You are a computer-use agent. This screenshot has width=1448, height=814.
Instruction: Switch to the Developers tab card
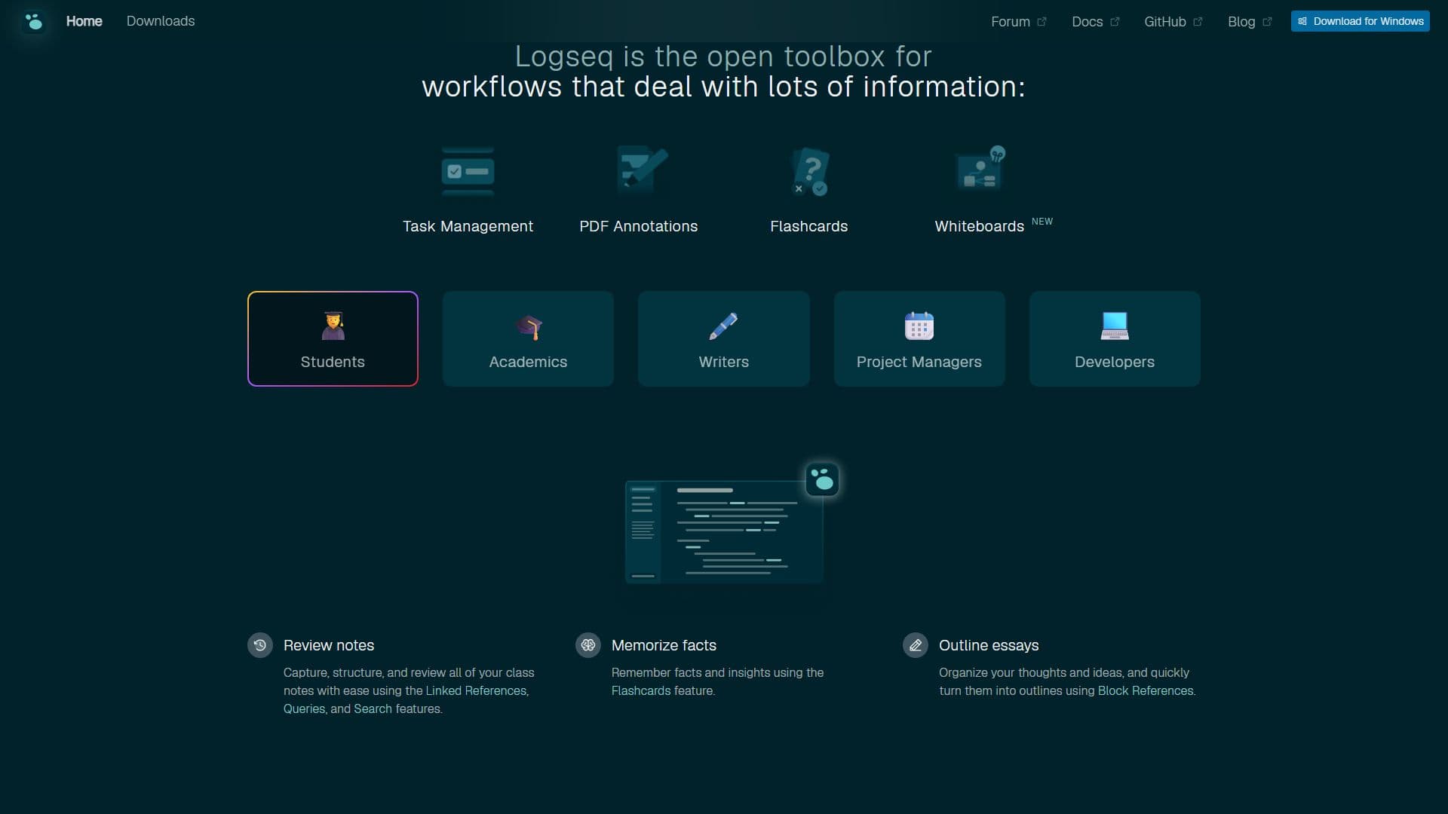[1115, 338]
